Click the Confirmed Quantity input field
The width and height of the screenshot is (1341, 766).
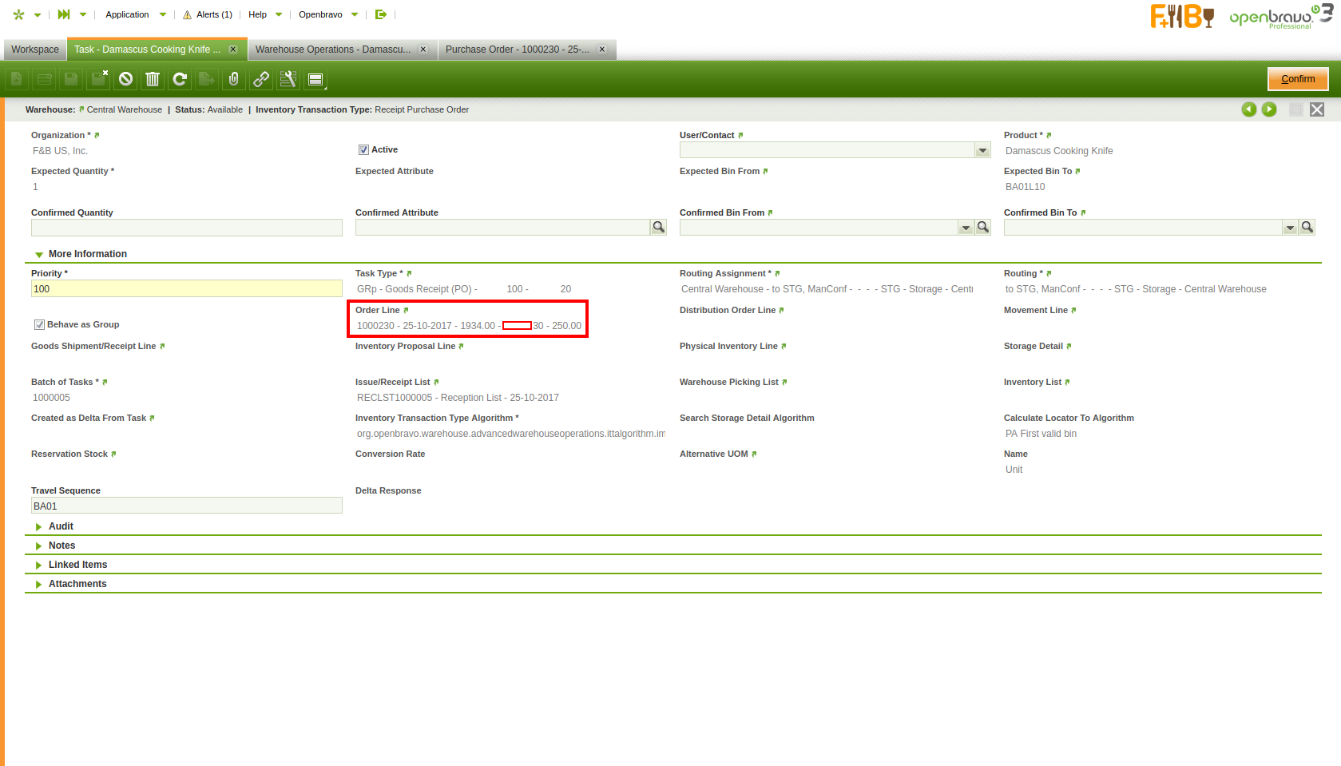[x=186, y=228]
